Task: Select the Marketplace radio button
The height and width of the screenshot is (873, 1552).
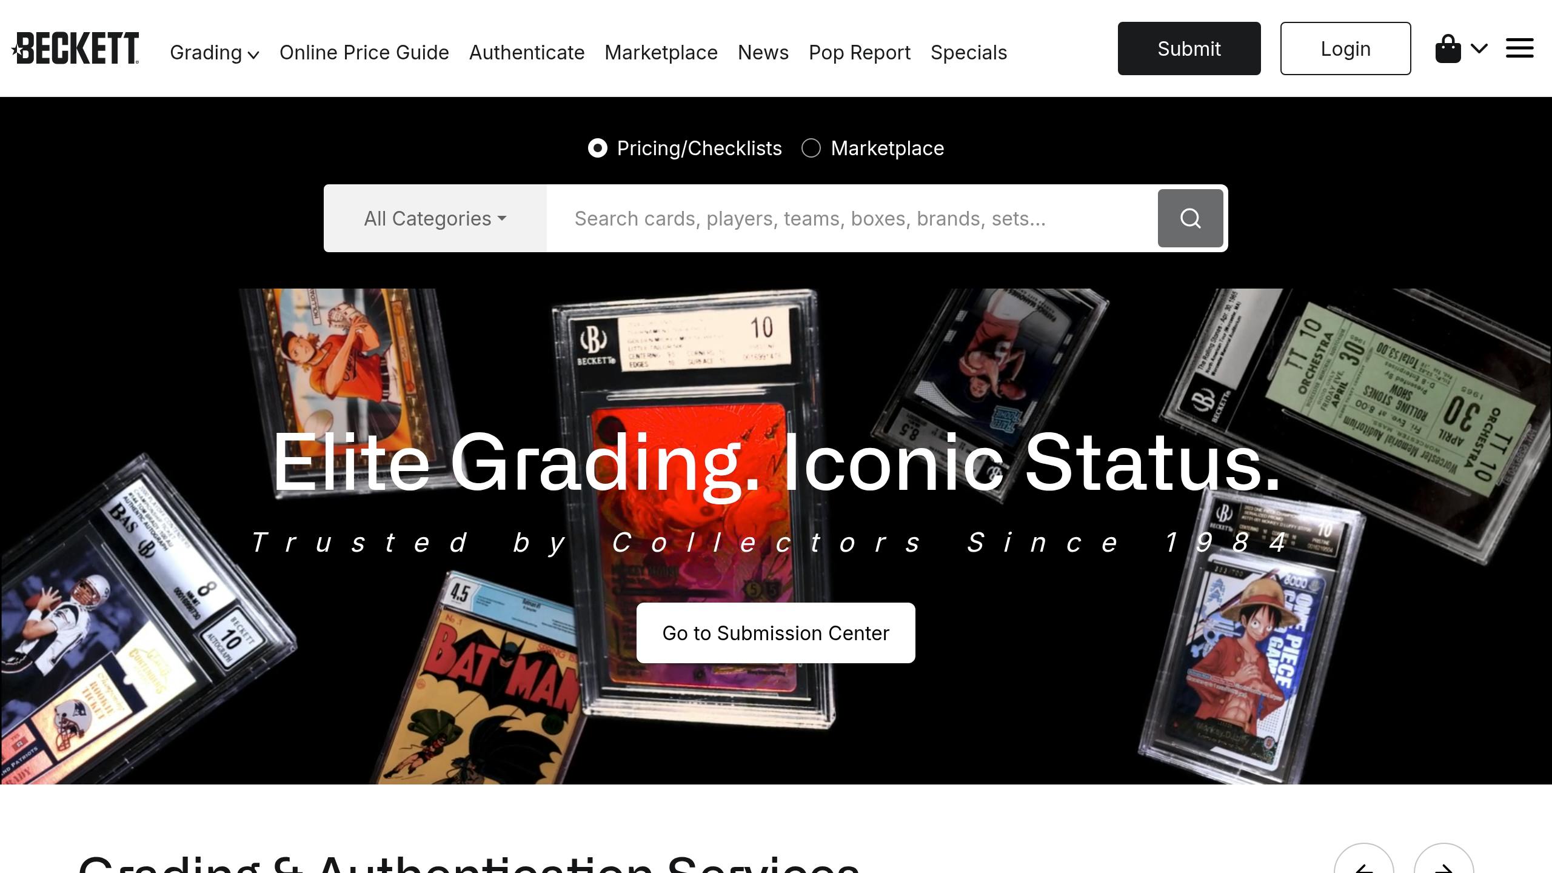Action: pos(811,148)
